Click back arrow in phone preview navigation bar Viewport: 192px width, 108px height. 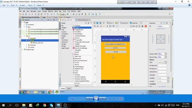[106, 82]
